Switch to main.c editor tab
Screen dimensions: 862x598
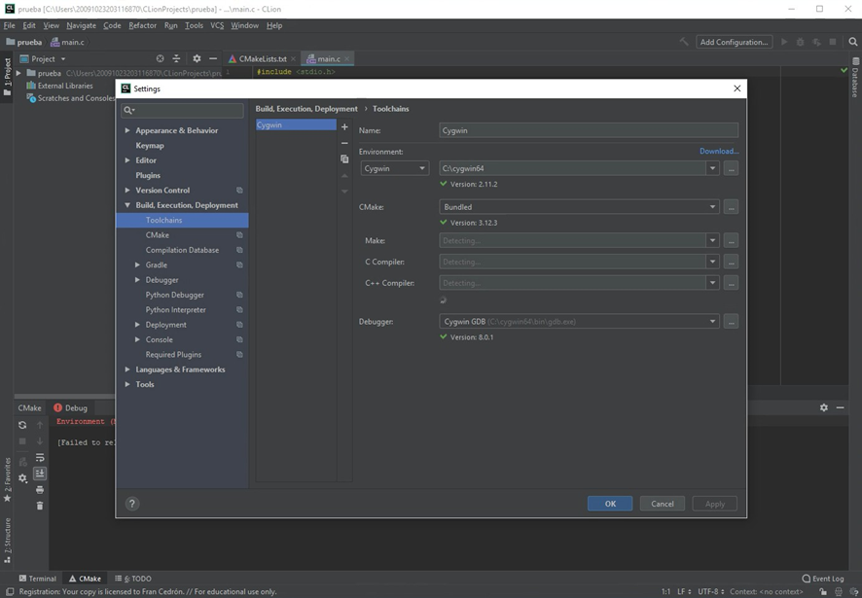[x=328, y=58]
